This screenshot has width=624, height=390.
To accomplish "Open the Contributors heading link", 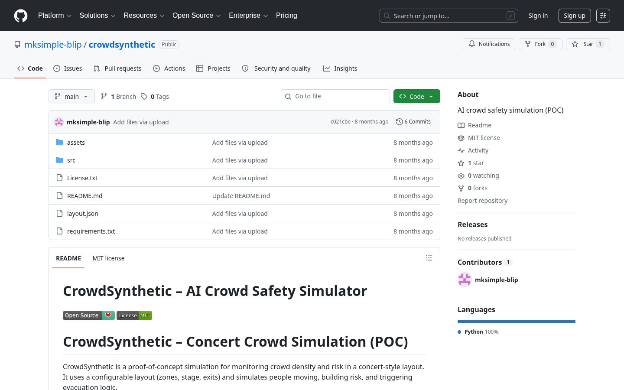I will 485,262.
